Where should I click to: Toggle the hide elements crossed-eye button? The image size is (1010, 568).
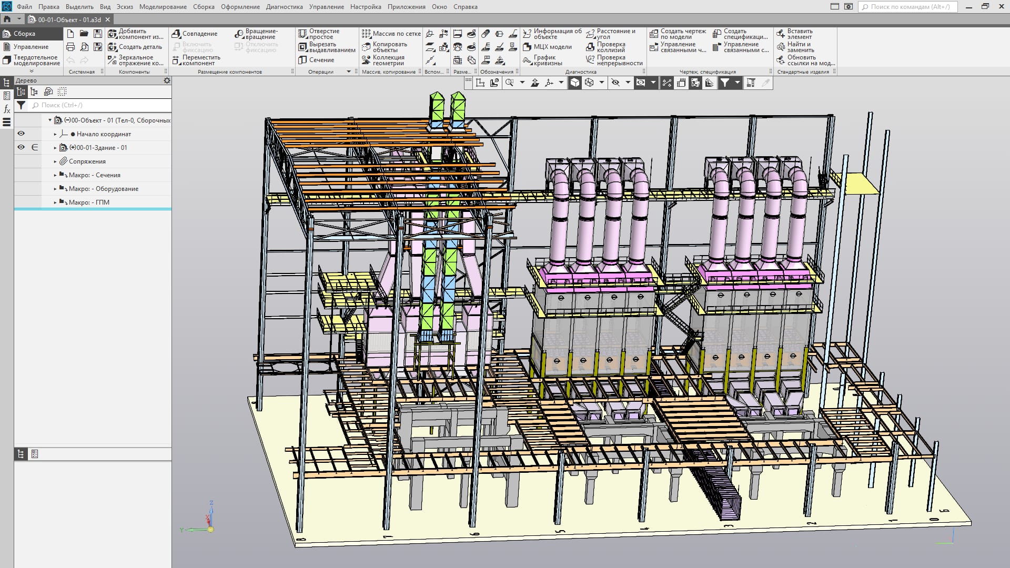(615, 83)
